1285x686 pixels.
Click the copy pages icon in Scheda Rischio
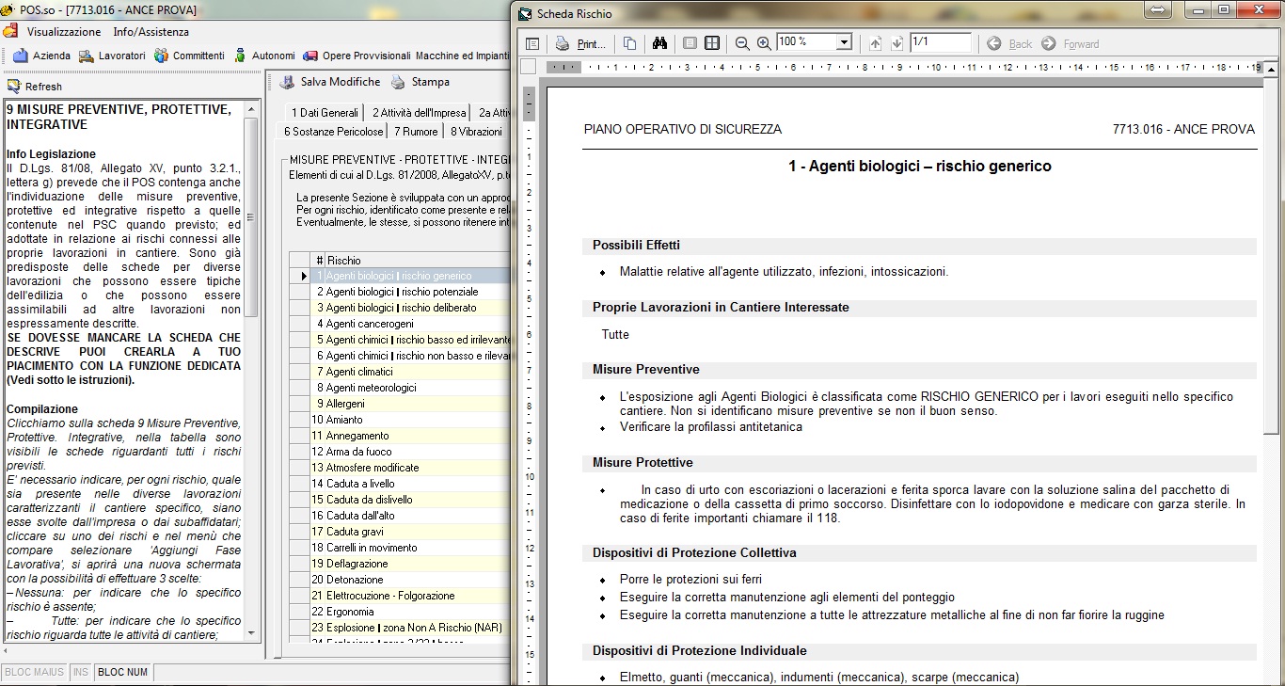[x=629, y=43]
